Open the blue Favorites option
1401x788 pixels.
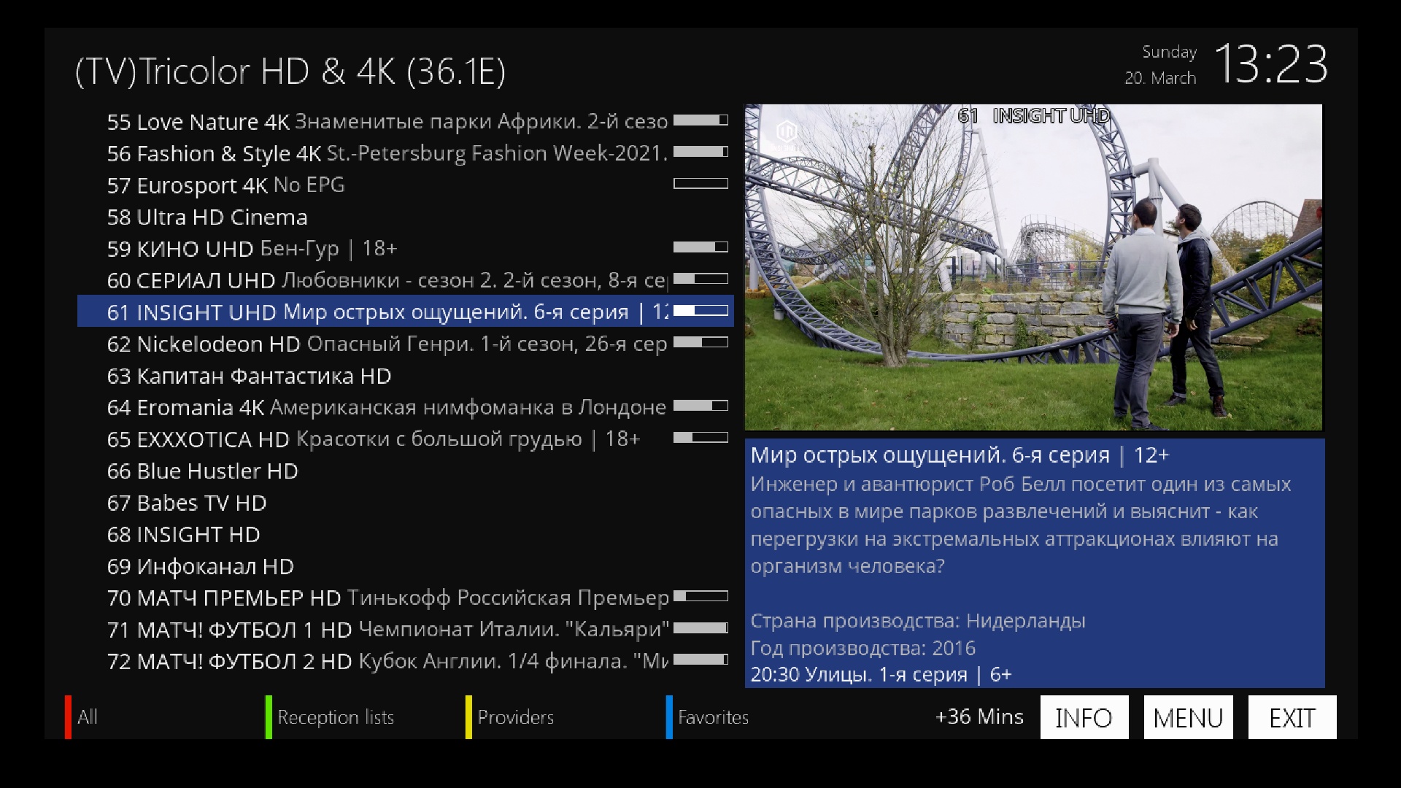(x=708, y=717)
